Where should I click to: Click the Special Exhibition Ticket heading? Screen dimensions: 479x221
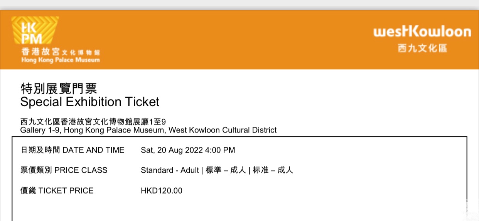pyautogui.click(x=89, y=102)
